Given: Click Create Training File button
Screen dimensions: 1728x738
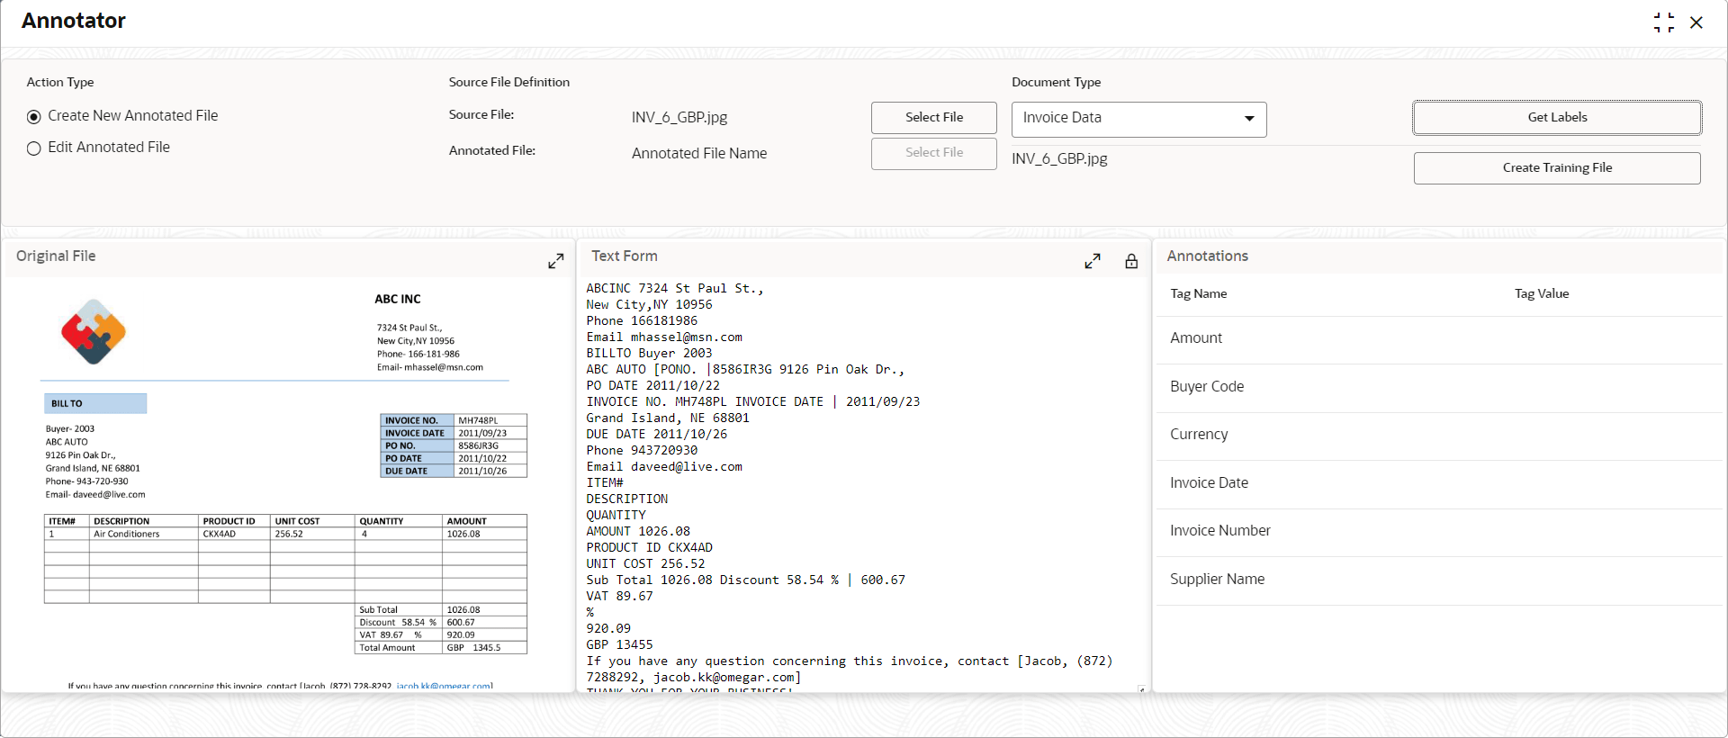Looking at the screenshot, I should 1557,168.
